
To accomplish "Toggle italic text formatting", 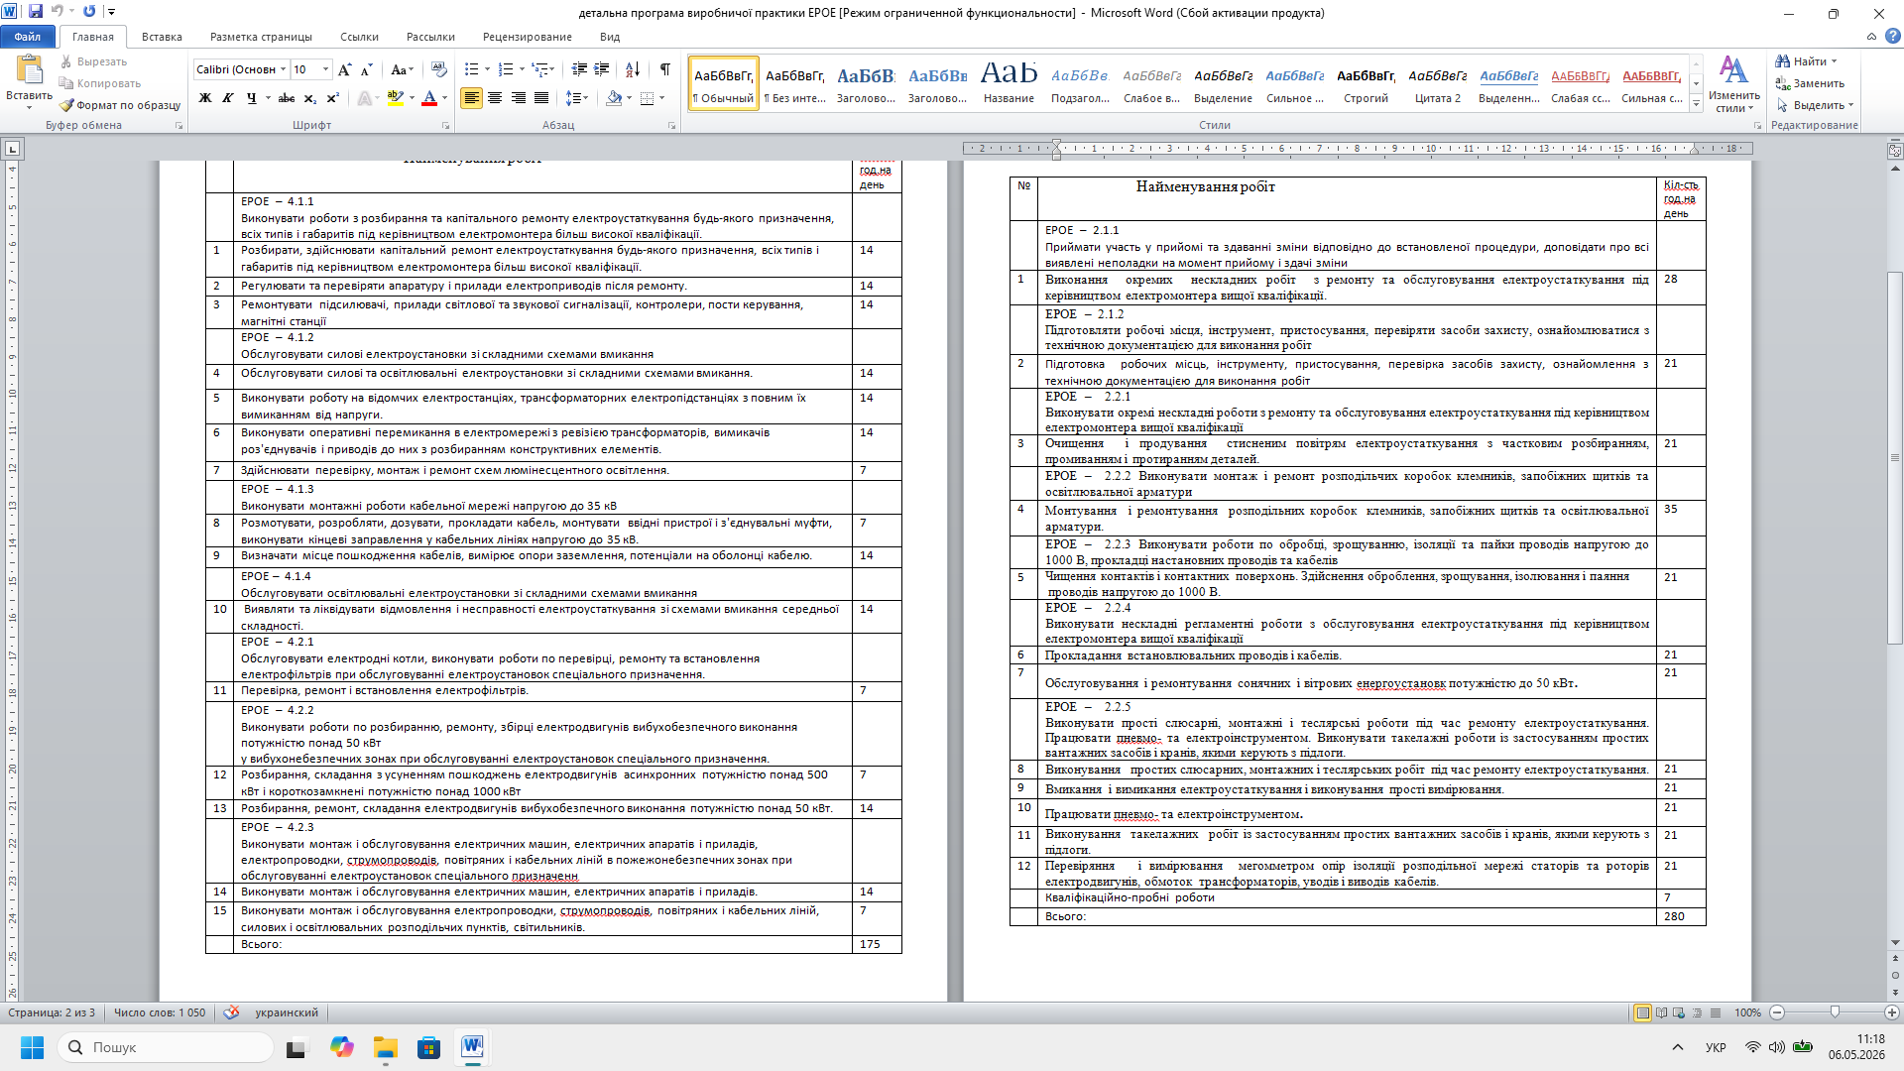I will (x=228, y=98).
